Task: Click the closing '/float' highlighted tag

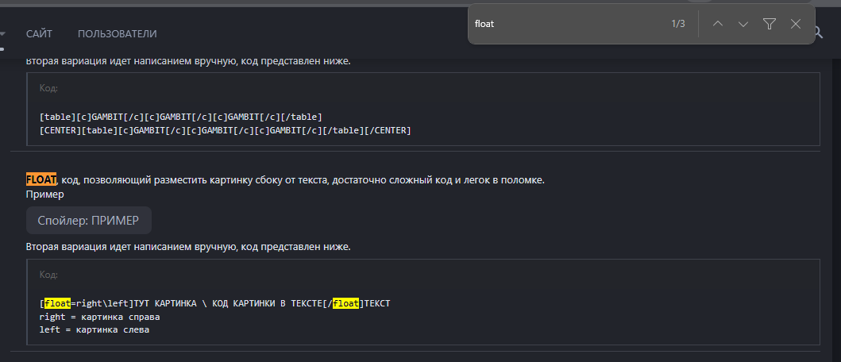Action: pos(345,303)
